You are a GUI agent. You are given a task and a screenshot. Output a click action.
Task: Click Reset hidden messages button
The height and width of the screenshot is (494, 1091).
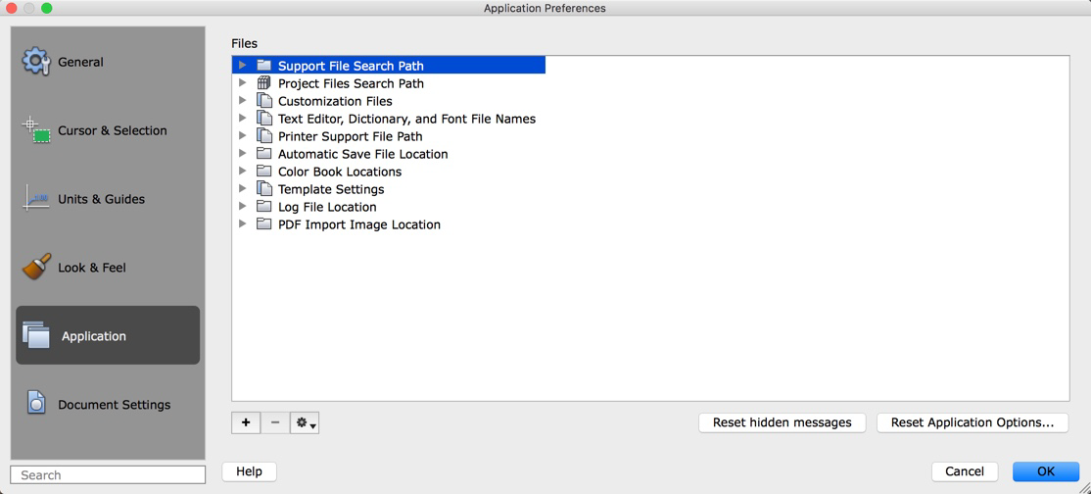pos(782,422)
